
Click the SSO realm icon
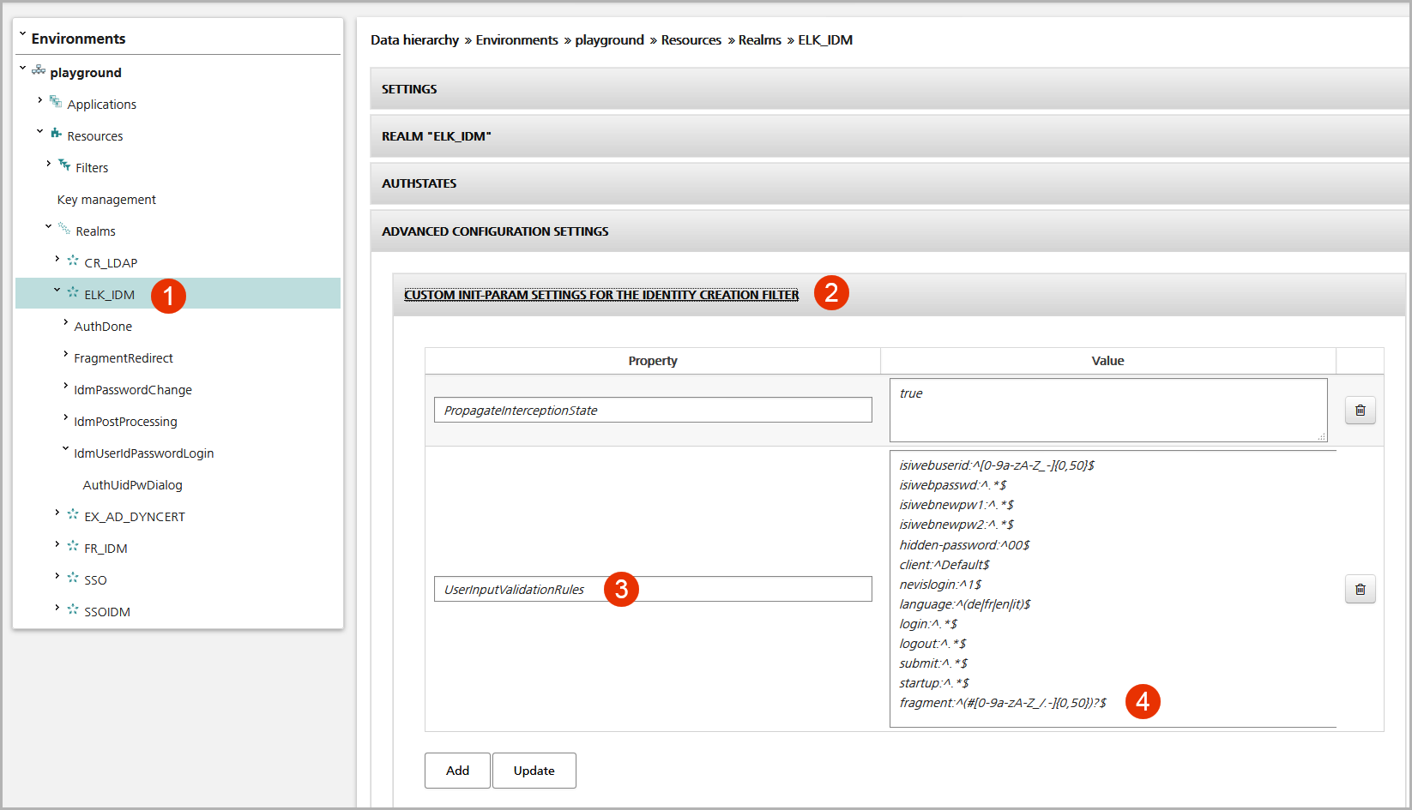pyautogui.click(x=73, y=578)
